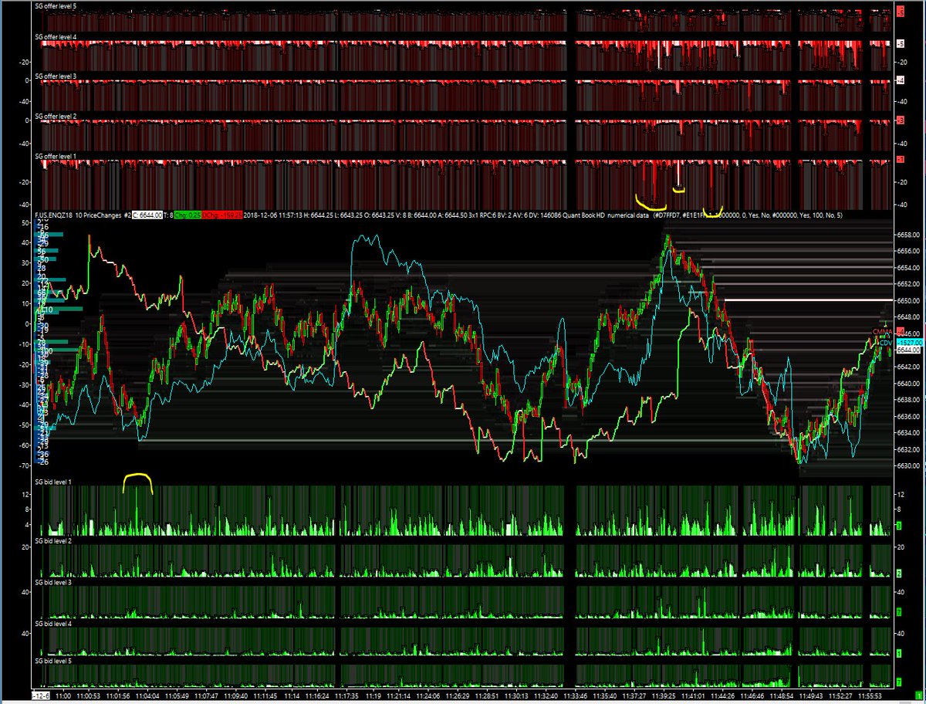Click the 11:19 time axis label
This screenshot has width=926, height=704.
click(373, 696)
